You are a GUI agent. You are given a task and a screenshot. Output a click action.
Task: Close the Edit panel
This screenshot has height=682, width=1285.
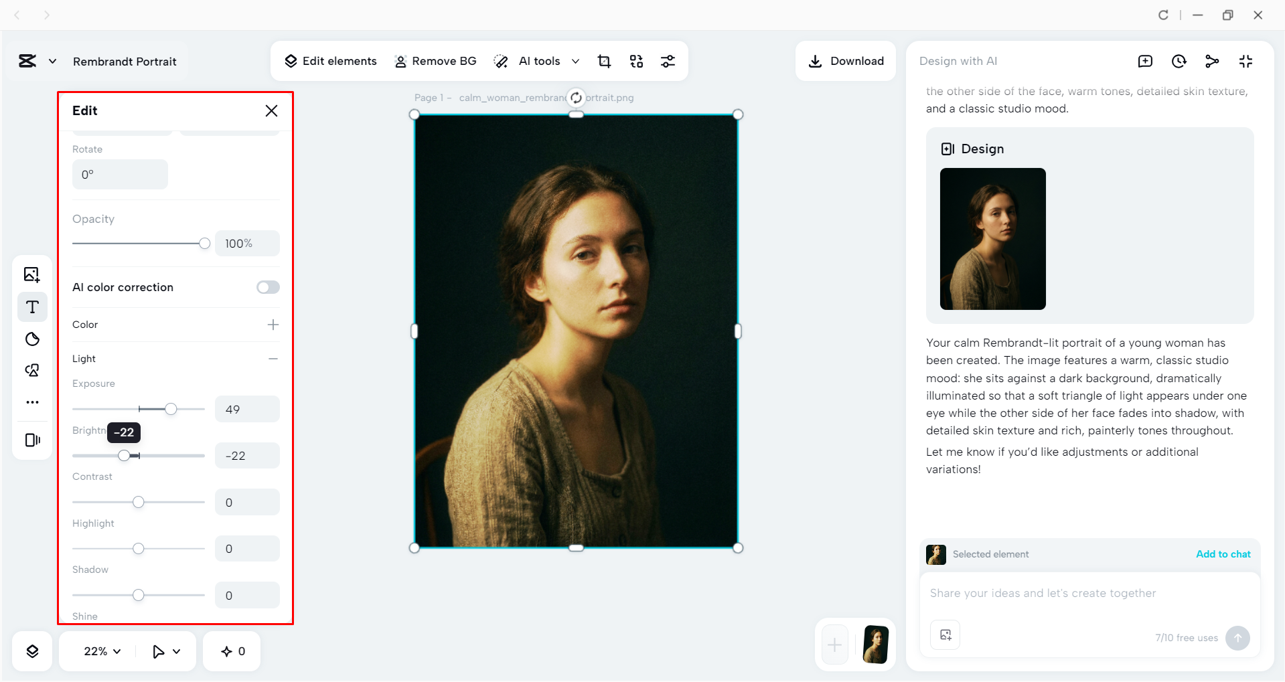(271, 110)
